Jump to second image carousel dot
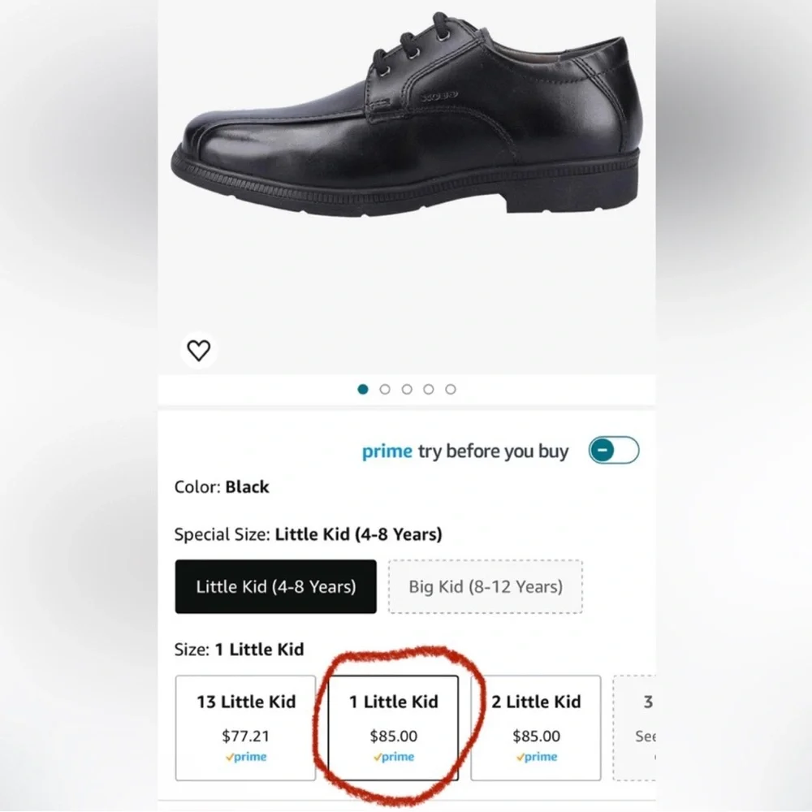The width and height of the screenshot is (812, 812). pyautogui.click(x=385, y=390)
